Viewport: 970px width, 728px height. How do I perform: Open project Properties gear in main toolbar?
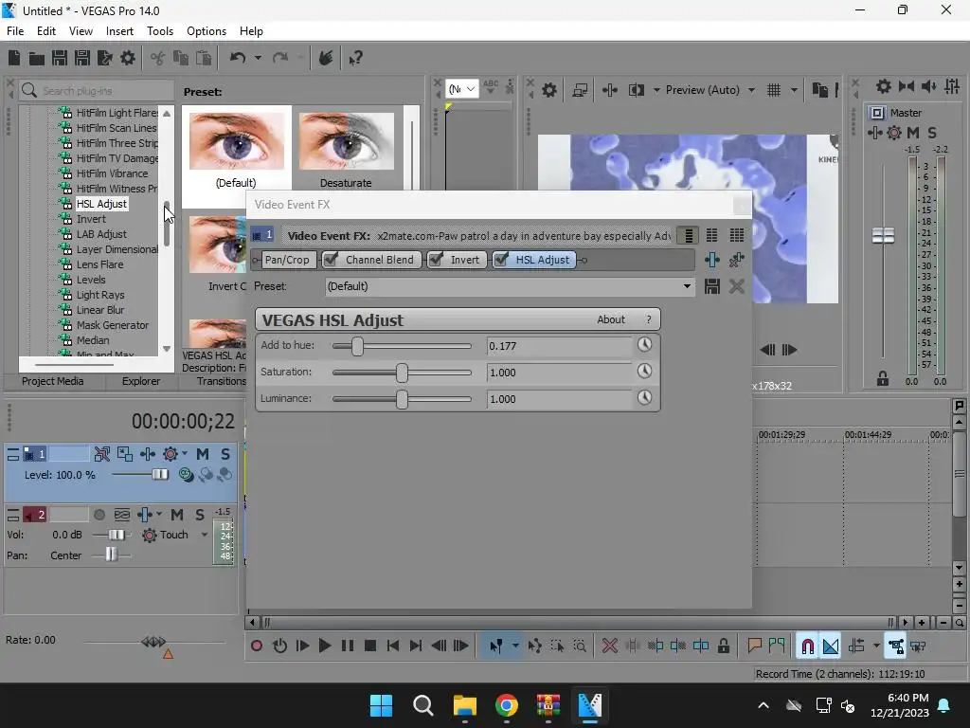[128, 58]
